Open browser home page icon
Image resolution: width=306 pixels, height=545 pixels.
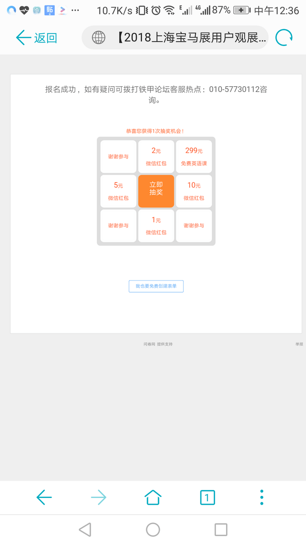coord(153,497)
